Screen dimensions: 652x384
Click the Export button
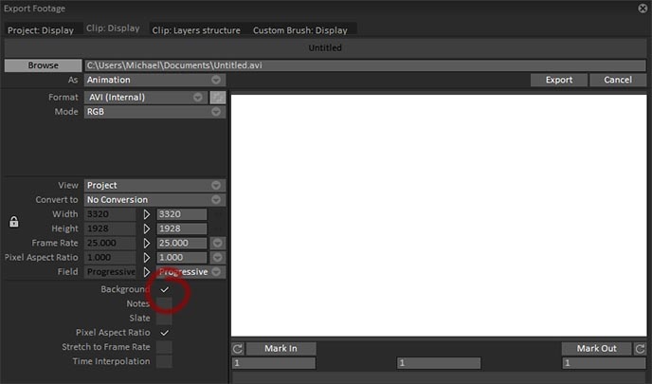pyautogui.click(x=559, y=80)
